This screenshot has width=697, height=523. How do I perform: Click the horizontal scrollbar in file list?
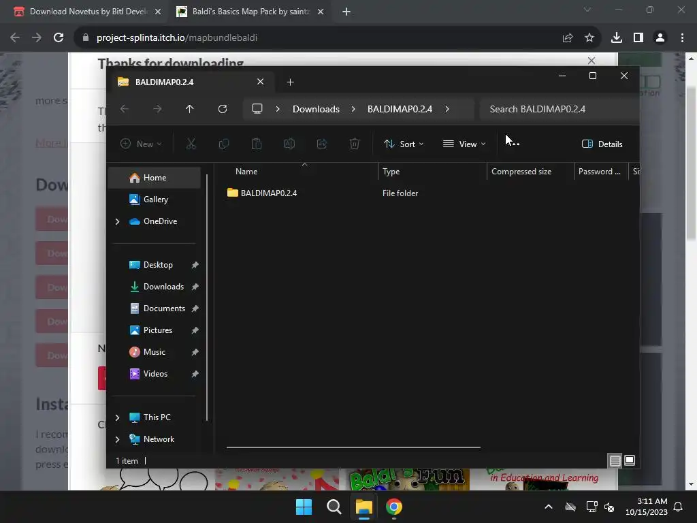pos(353,447)
